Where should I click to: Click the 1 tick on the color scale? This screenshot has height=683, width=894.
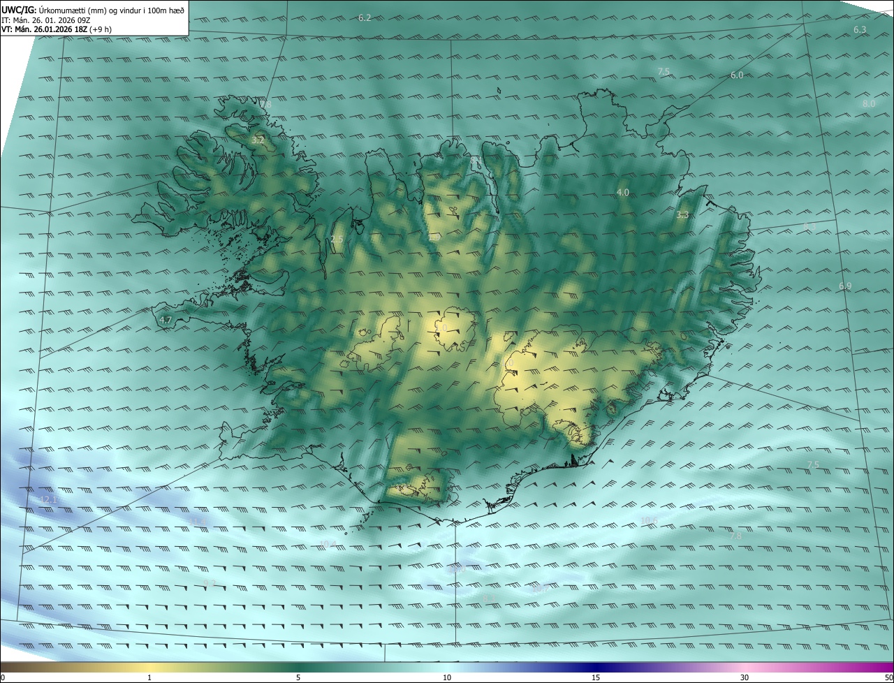click(x=149, y=677)
